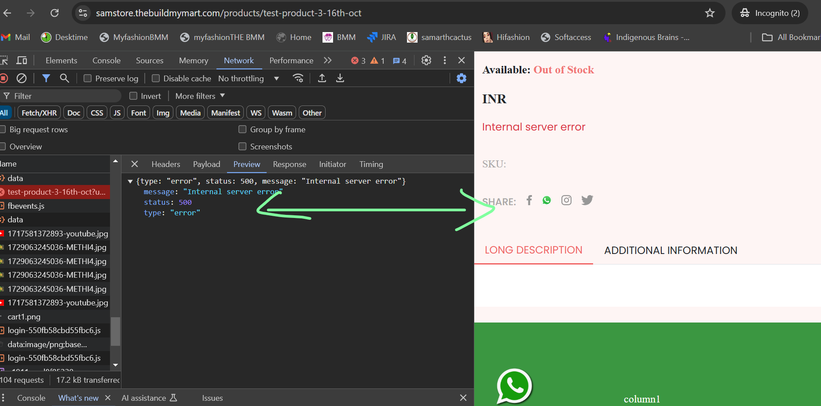Select the fbevents.js request row

tap(55, 206)
